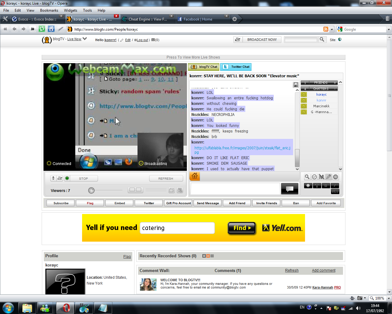The height and width of the screenshot is (314, 392).
Task: Switch to the Facebook Home tab
Action: click(x=203, y=19)
